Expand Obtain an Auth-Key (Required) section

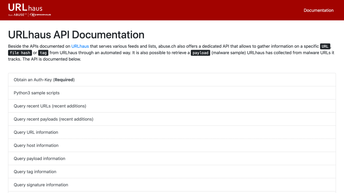point(172,80)
